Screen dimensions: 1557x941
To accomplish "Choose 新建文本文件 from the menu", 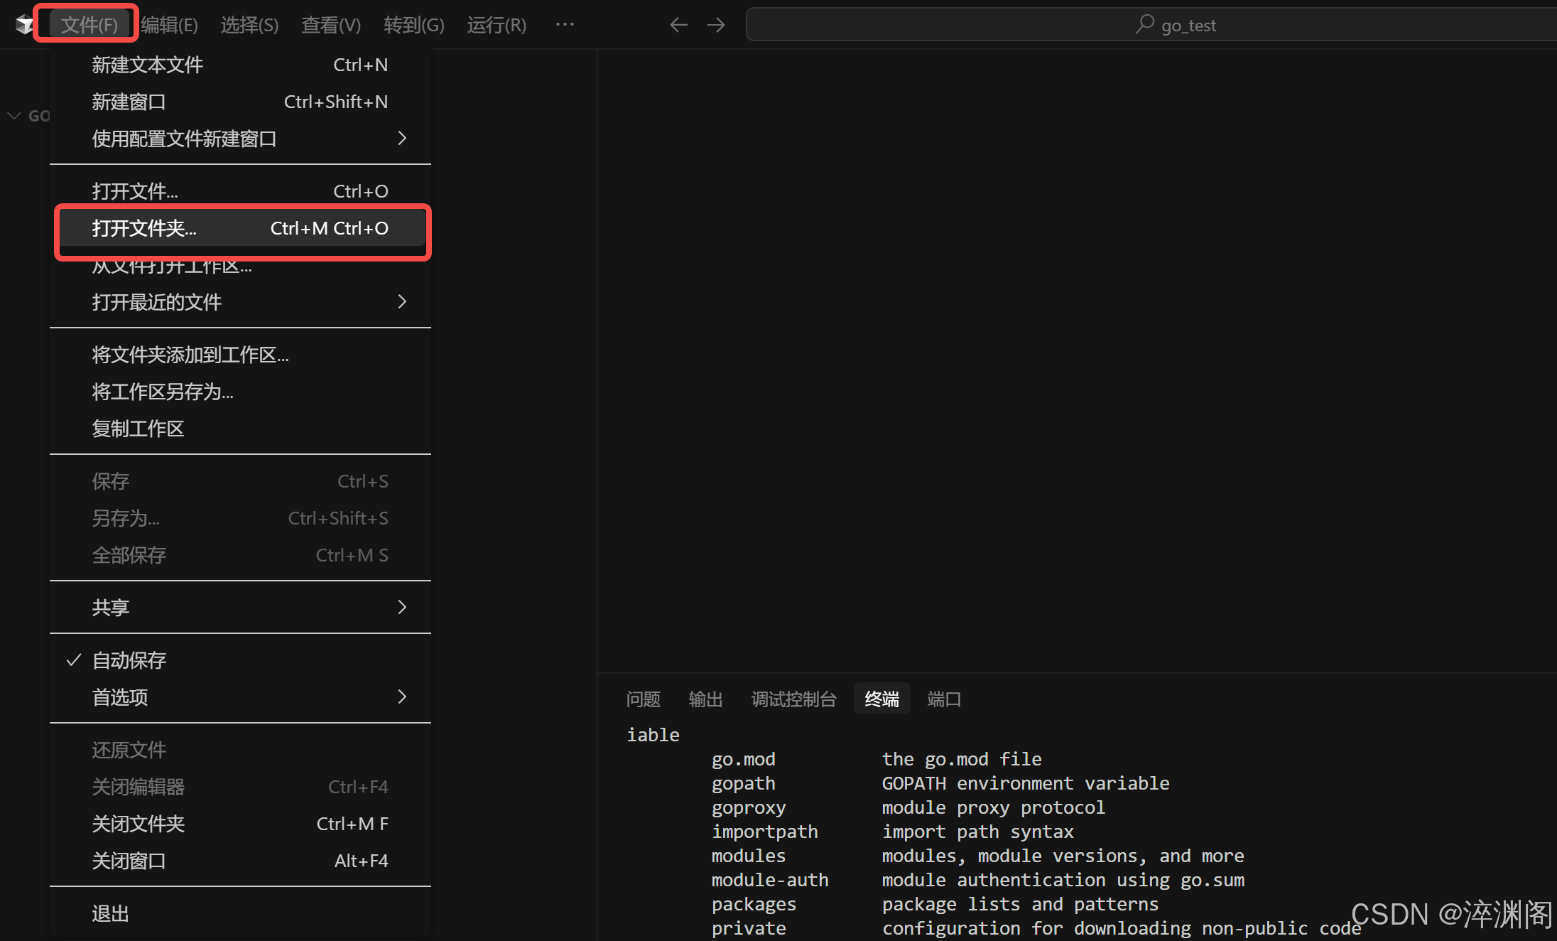I will point(148,65).
